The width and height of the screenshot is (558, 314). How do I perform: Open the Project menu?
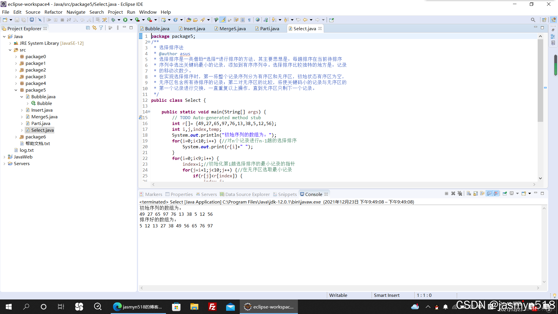(x=115, y=12)
